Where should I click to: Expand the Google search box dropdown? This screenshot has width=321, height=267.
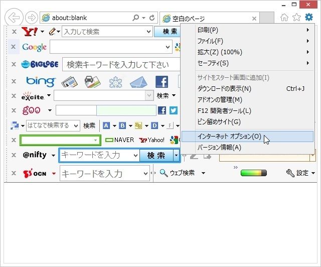pyautogui.click(x=168, y=47)
